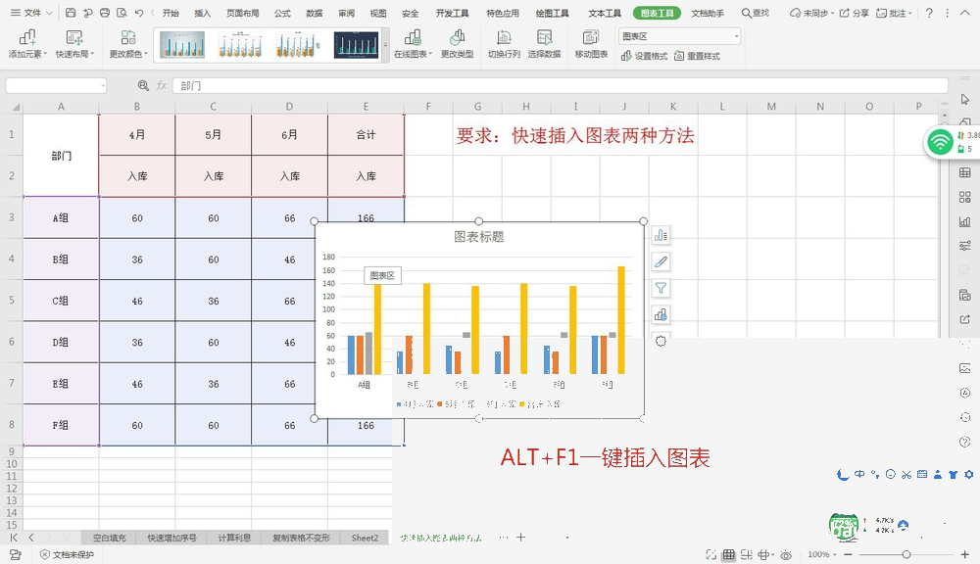980x564 pixels.
Task: Toggle page break view icon in status bar
Action: (x=746, y=554)
